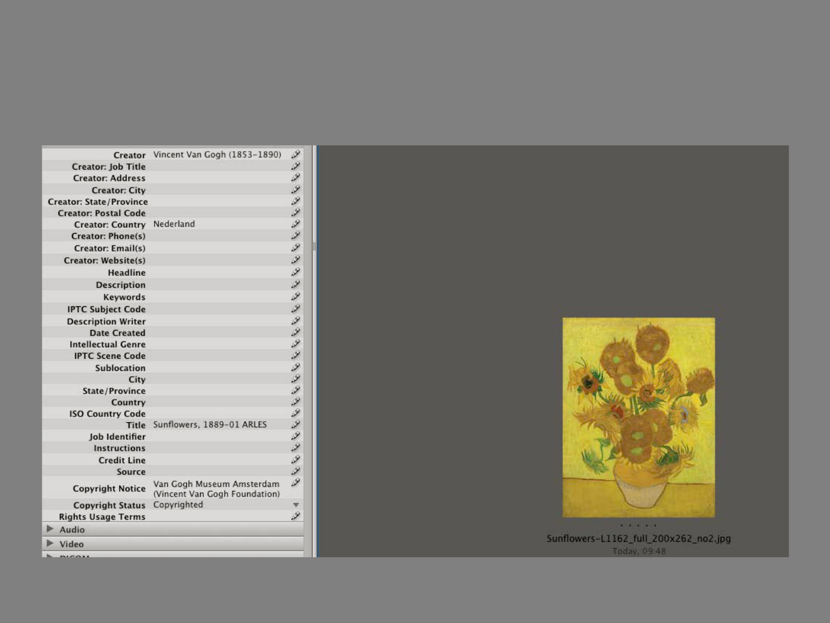
Task: Select the edit pencil in the Description row
Action: (x=296, y=284)
